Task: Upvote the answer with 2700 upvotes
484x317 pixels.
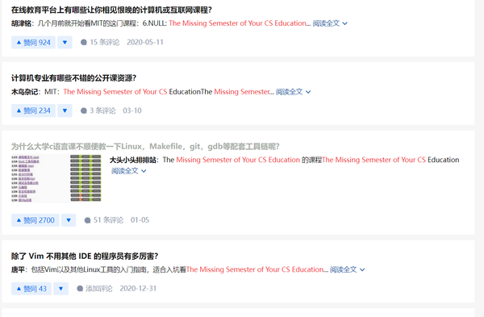Action: [x=35, y=220]
